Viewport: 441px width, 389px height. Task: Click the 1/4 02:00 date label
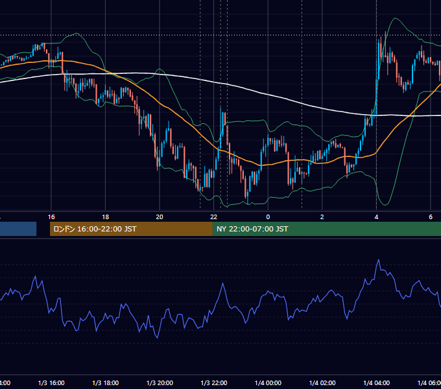pos(322,383)
